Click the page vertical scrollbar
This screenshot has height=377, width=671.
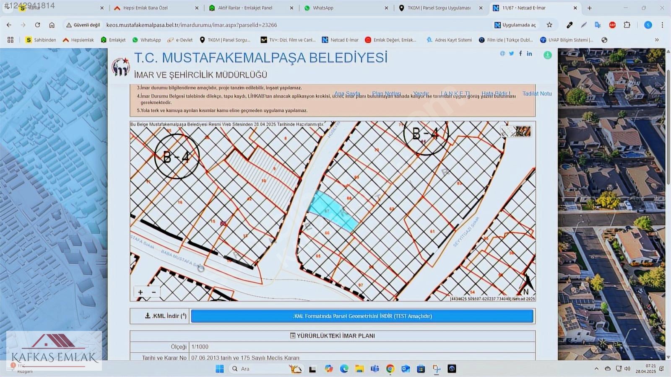coord(668,127)
